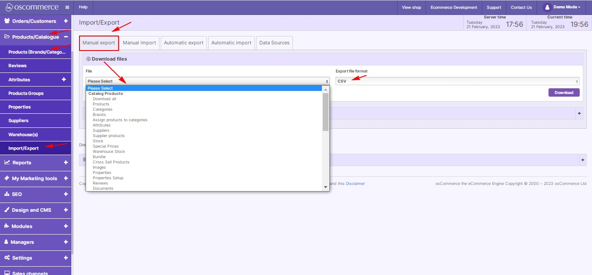The width and height of the screenshot is (592, 275).
Task: Click the Products/Catalogue folder icon
Action: [x=7, y=37]
